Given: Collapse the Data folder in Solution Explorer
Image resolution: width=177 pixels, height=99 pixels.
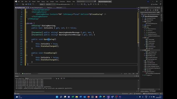Looking at the screenshot, I should pos(143,27).
